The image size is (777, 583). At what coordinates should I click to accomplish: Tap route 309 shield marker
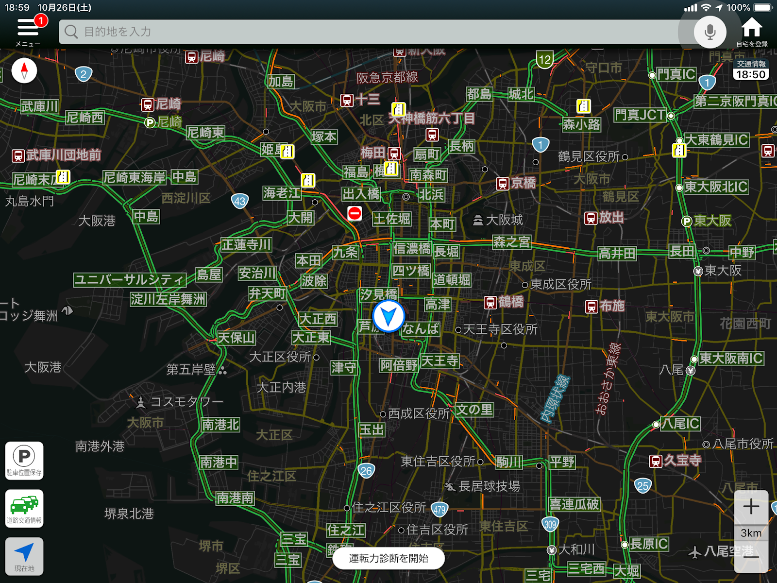coord(550,524)
